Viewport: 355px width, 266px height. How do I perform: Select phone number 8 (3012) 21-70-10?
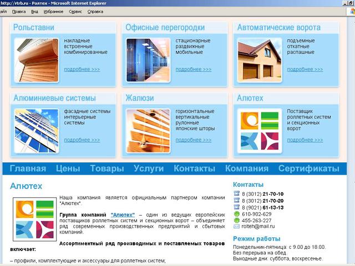point(262,194)
